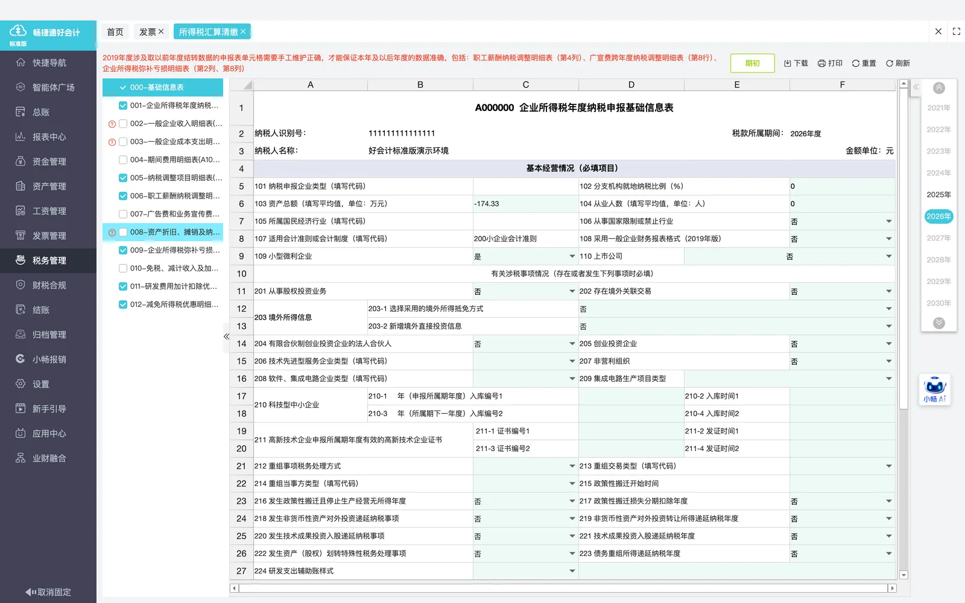Click 财税合规 shield icon

click(x=21, y=285)
